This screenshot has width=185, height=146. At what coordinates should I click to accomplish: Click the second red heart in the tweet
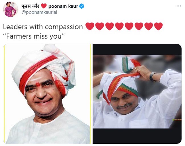(100, 26)
